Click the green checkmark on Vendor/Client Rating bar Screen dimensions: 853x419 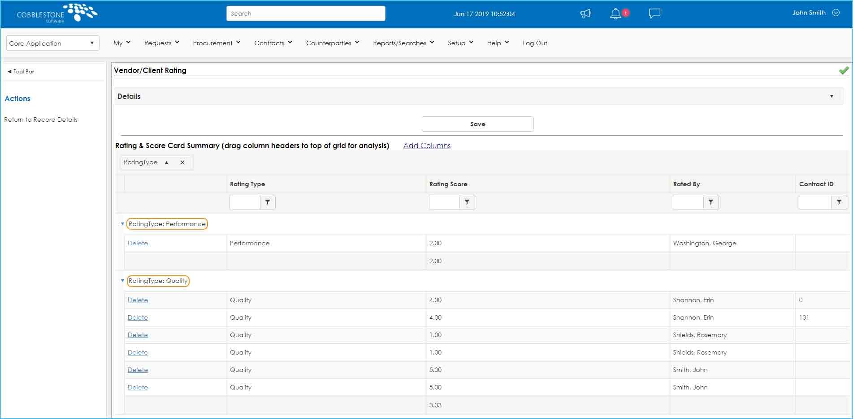[x=844, y=70]
